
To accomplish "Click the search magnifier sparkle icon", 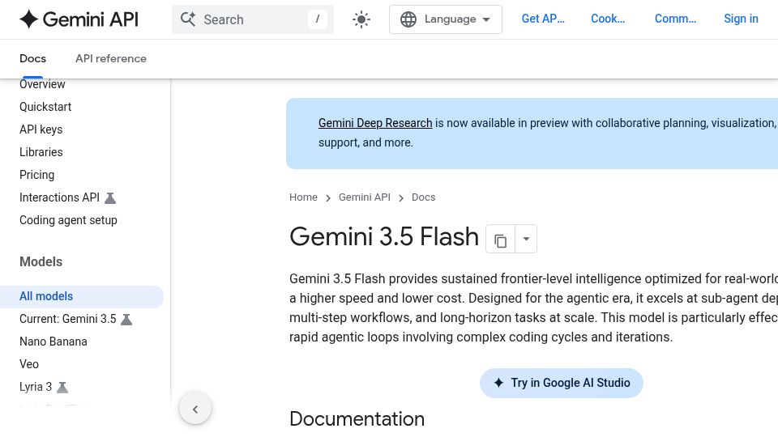I will pyautogui.click(x=188, y=19).
